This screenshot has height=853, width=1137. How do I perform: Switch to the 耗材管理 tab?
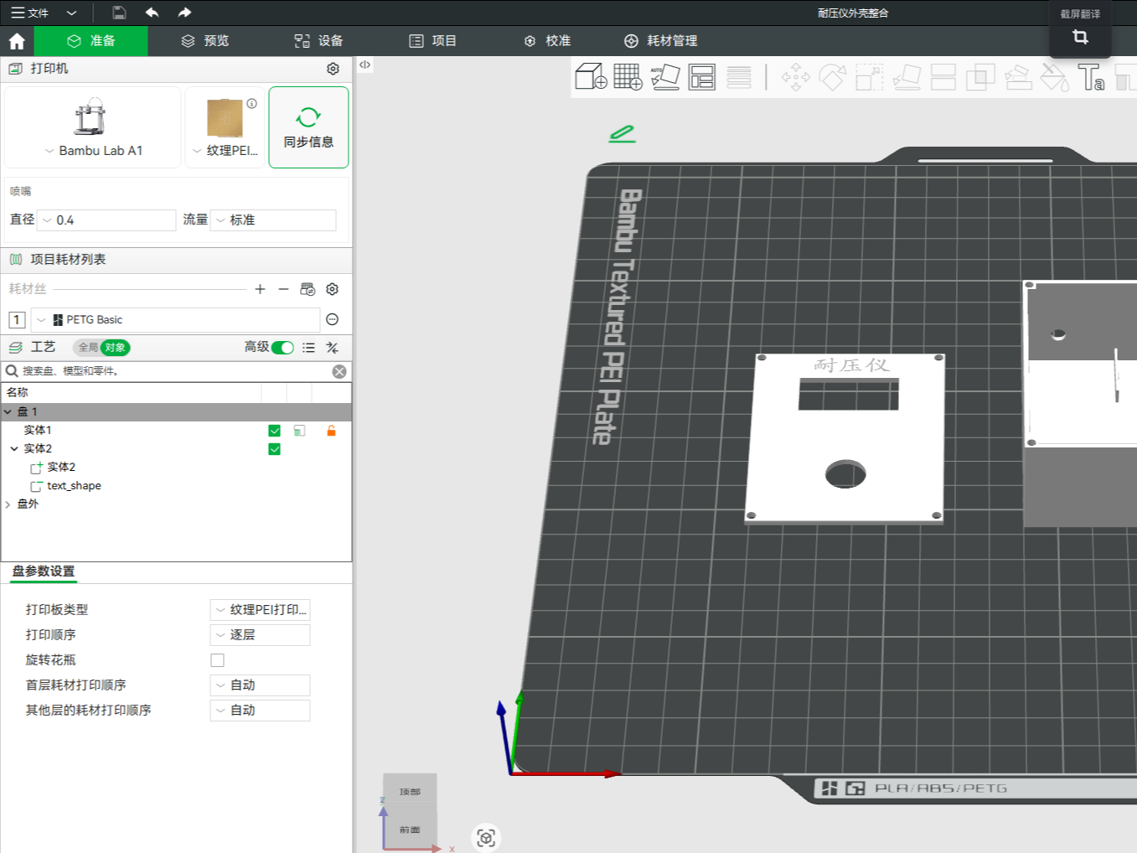(661, 41)
